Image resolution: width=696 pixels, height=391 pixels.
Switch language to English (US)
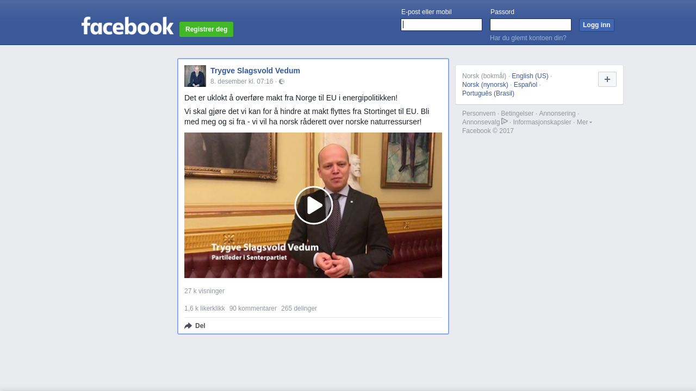[x=530, y=76]
